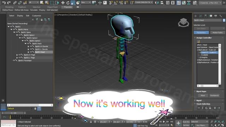226x127 pixels.
Task: Toggle visibility eye for Bip001 Pelvis
Action: (14, 29)
